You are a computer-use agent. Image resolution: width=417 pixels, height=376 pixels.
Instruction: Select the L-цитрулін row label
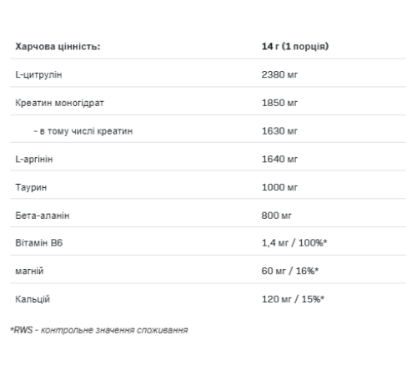coord(38,74)
